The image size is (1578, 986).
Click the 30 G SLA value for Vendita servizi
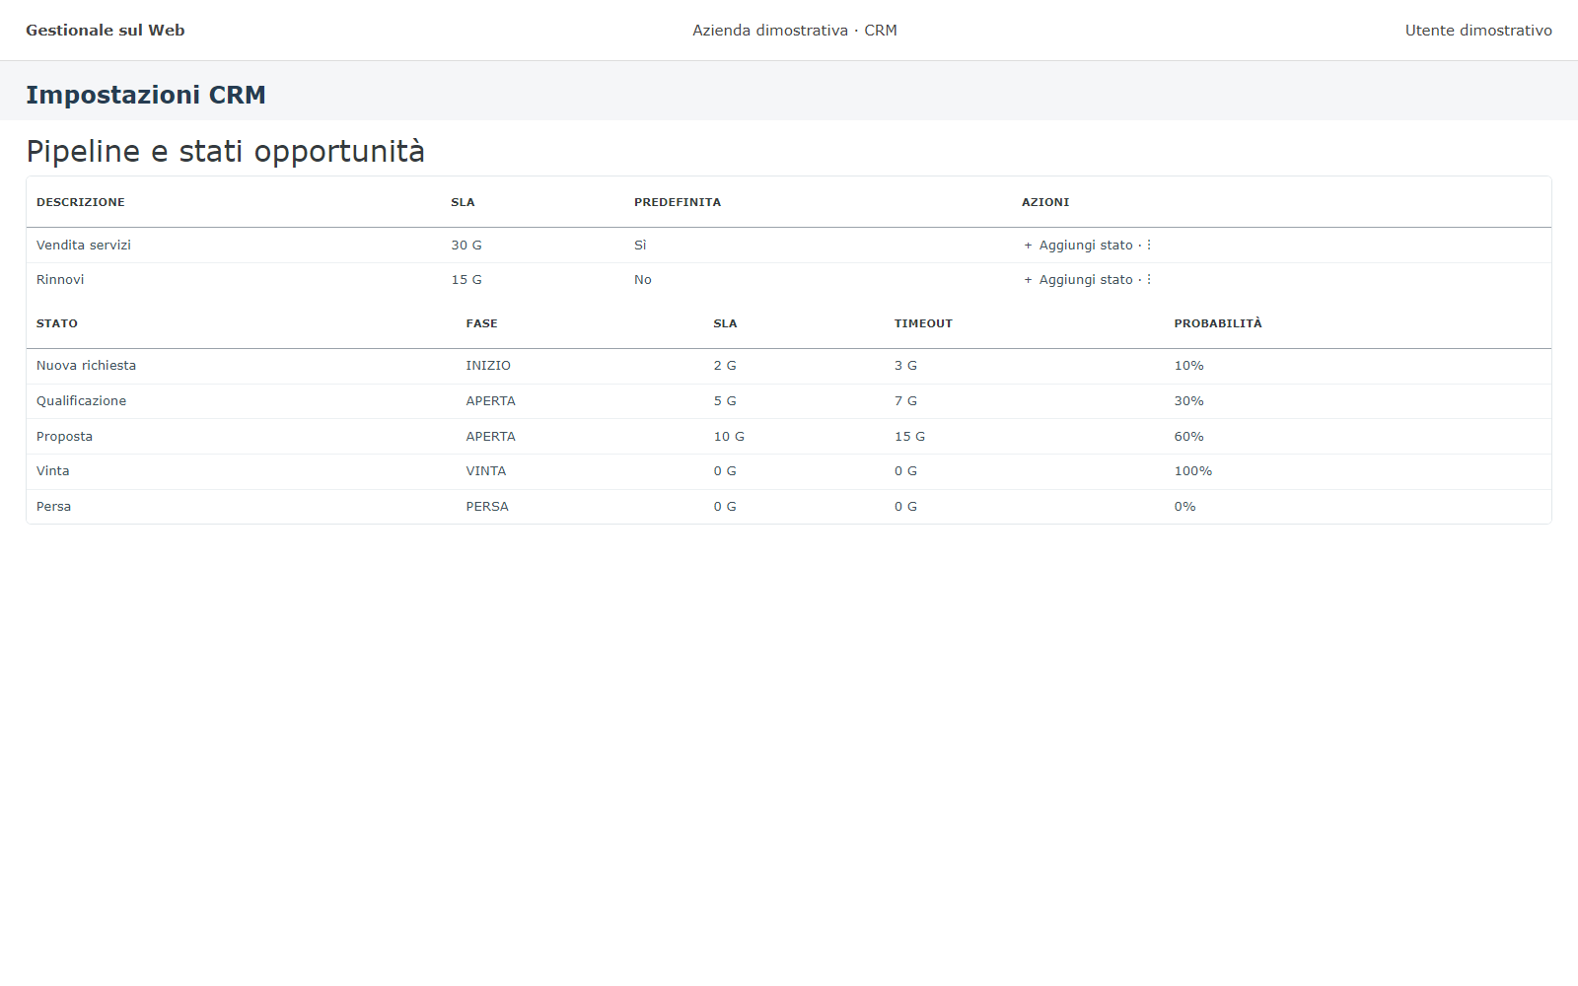tap(466, 246)
